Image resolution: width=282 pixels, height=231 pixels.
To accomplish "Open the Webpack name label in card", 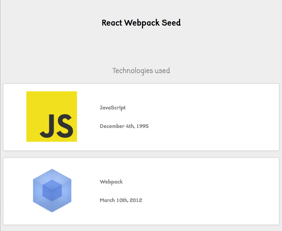I will (x=111, y=182).
